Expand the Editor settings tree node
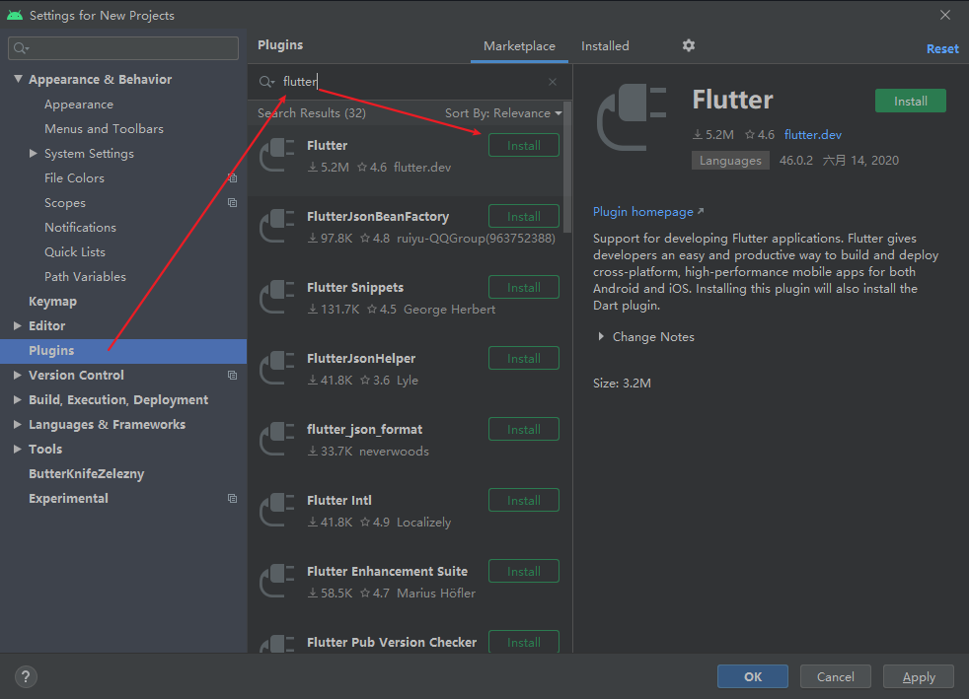The height and width of the screenshot is (699, 969). click(18, 325)
